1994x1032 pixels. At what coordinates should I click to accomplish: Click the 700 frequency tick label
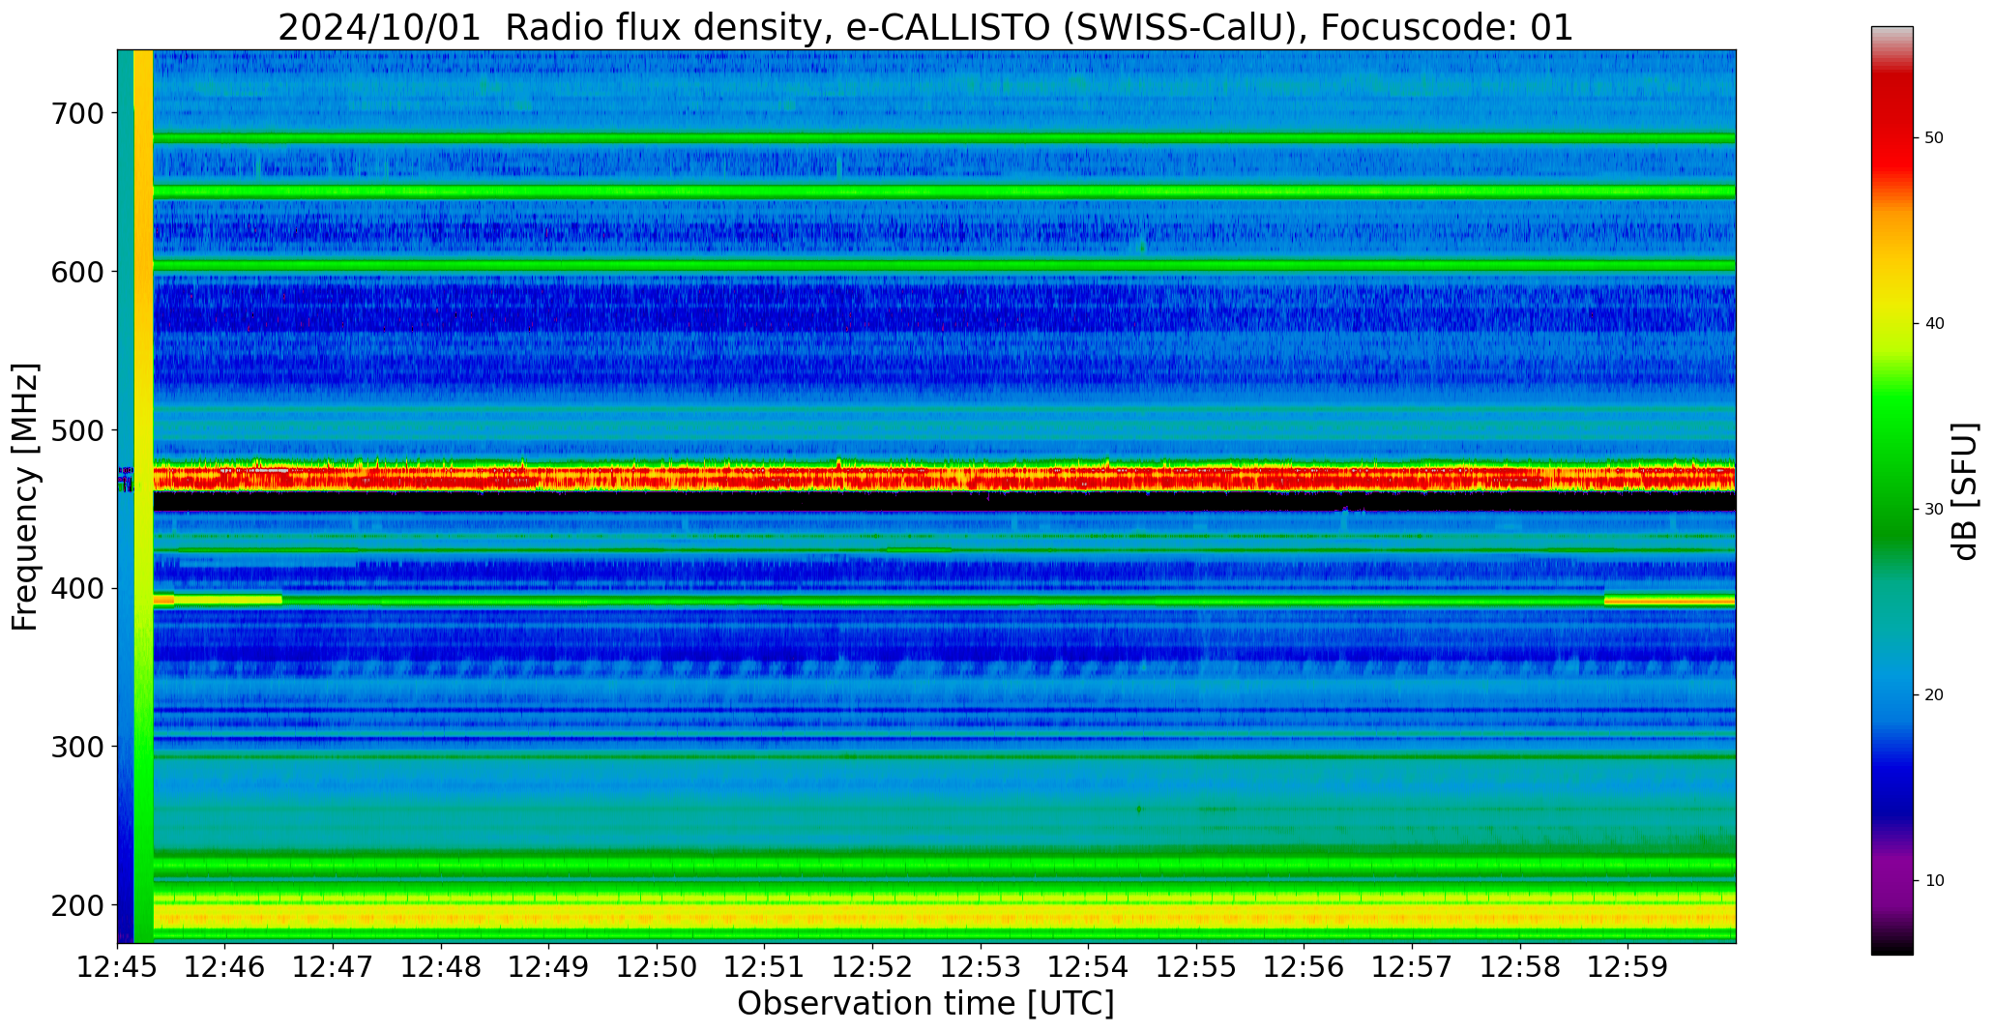[x=77, y=113]
